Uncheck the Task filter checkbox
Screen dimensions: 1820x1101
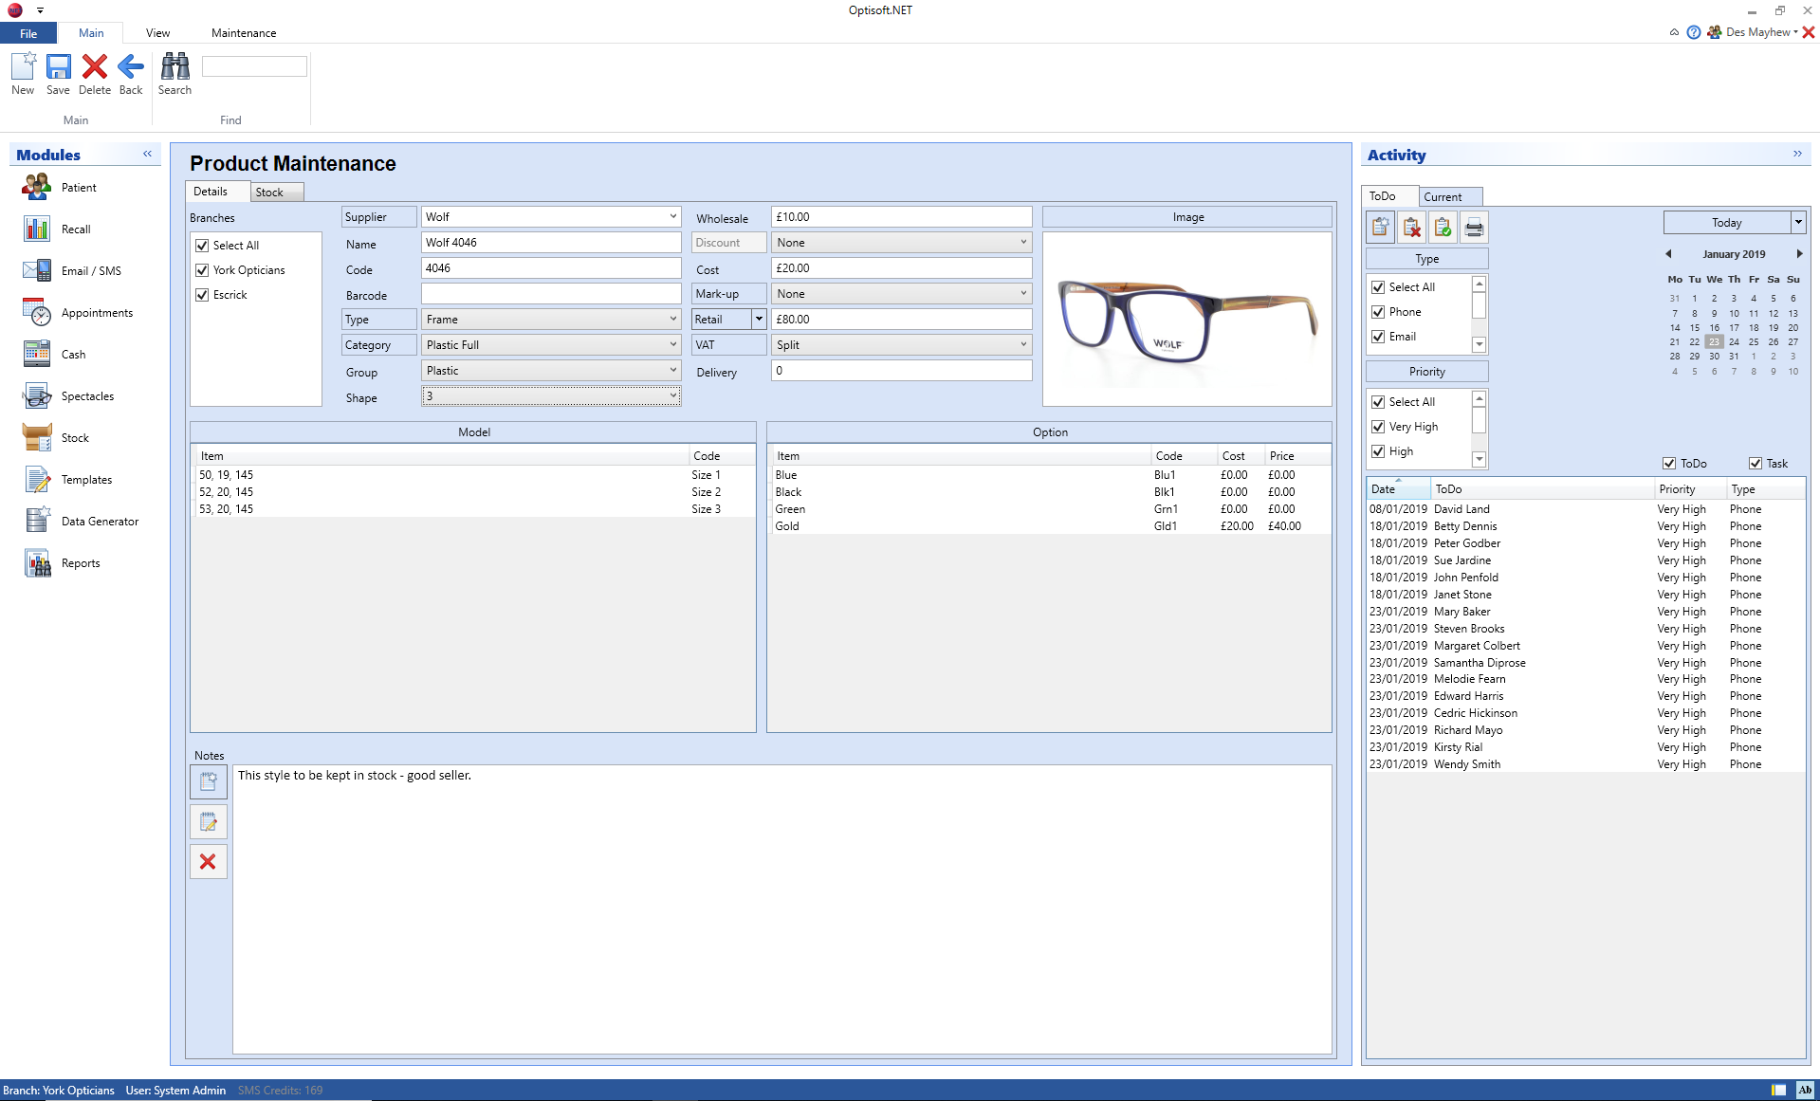[x=1755, y=463]
